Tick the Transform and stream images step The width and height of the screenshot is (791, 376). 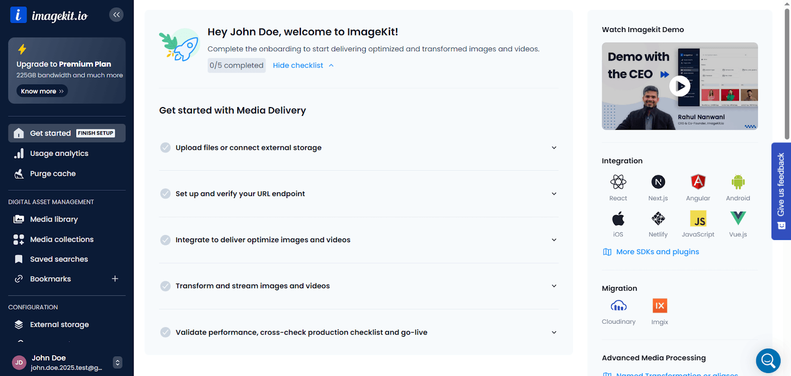166,286
